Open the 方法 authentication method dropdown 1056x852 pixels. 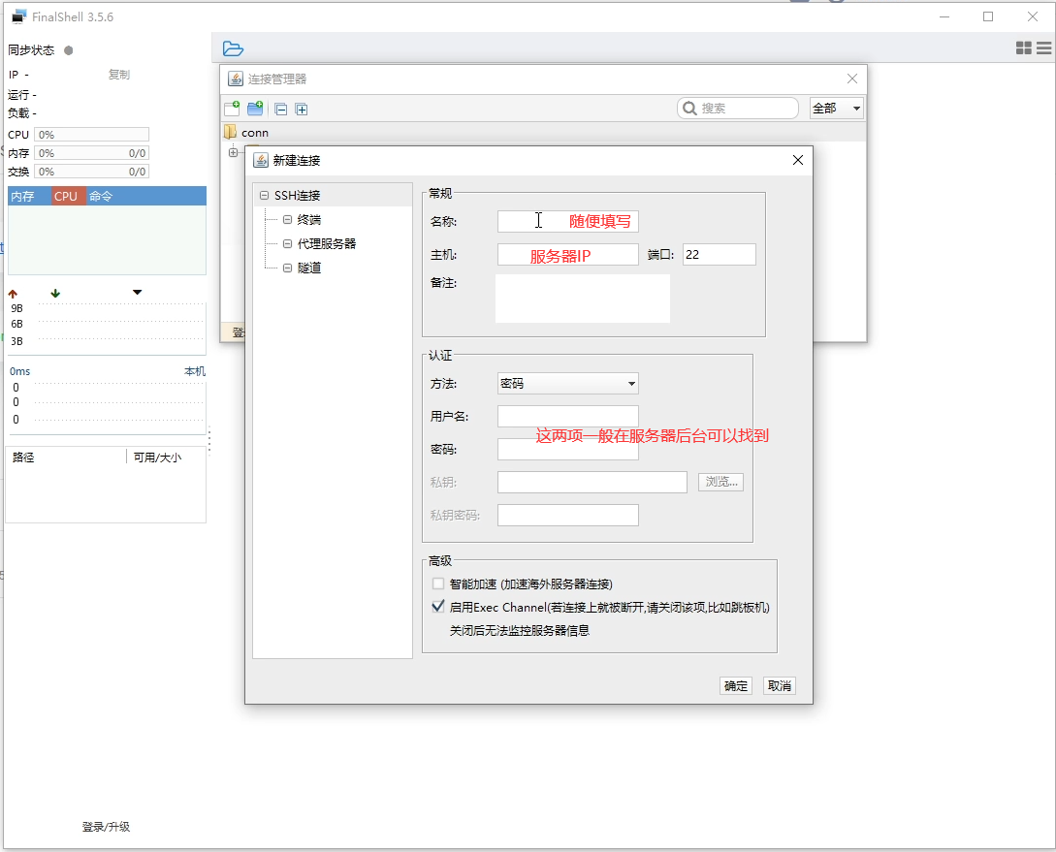coord(567,384)
